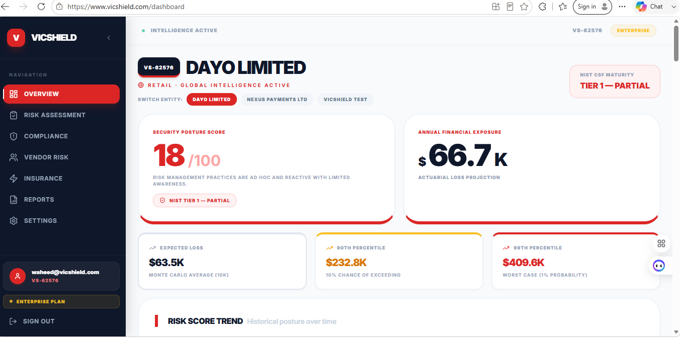Click the floating chatbot face icon
Viewport: 680px width, 338px height.
[659, 266]
